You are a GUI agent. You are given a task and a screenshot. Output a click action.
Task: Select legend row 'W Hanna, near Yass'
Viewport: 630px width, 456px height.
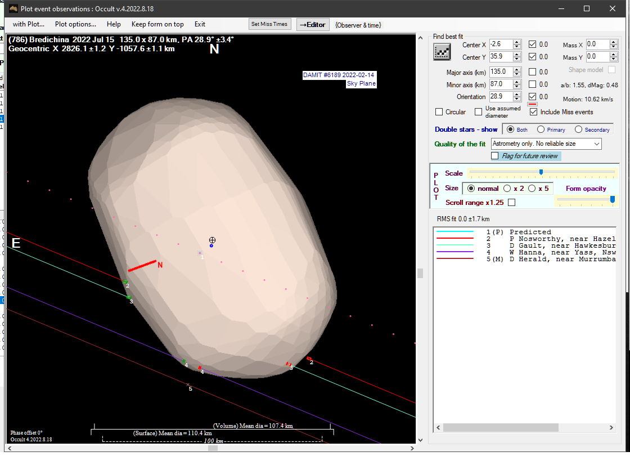pyautogui.click(x=525, y=253)
